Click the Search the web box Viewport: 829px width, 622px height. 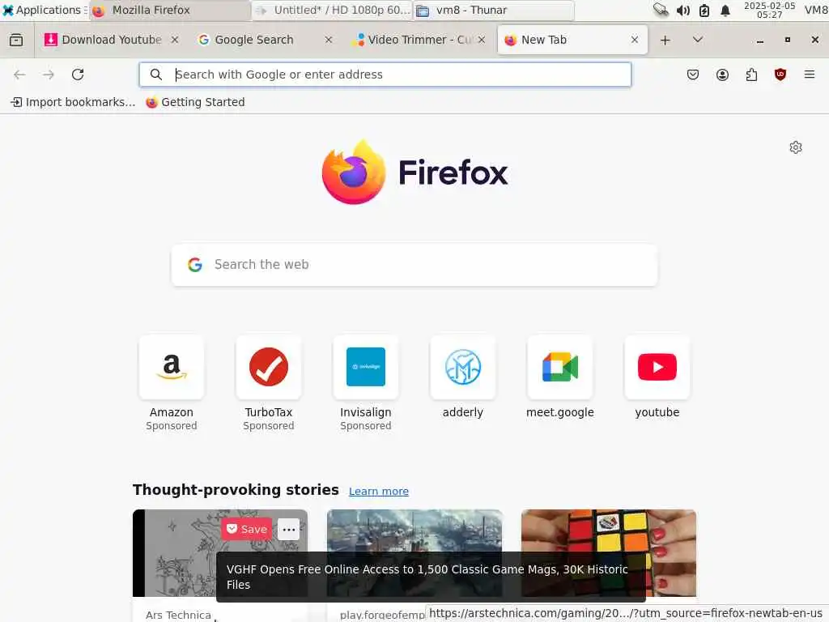(414, 265)
